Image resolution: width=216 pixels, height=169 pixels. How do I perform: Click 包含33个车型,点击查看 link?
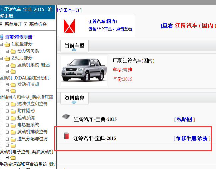coord(110,29)
